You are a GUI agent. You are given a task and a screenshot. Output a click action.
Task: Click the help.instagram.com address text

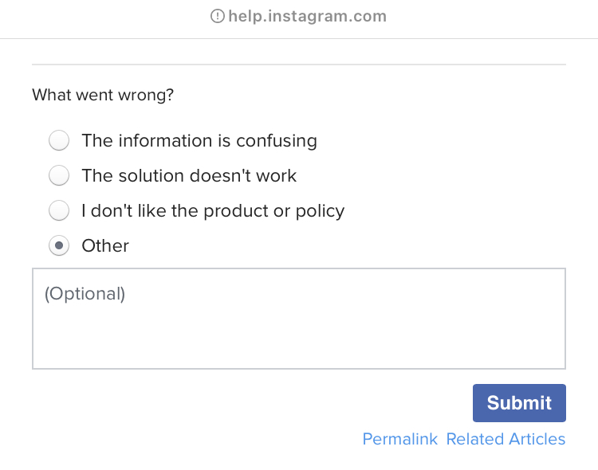coord(307,16)
